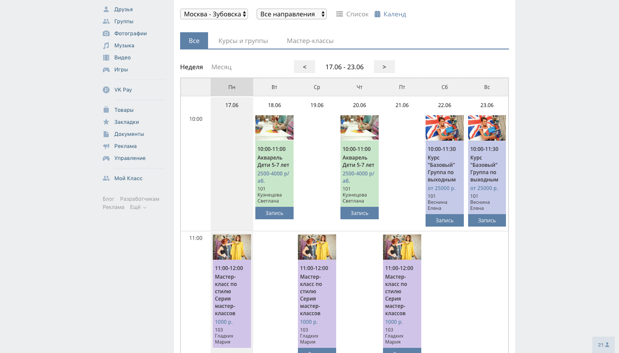Select the Все tab

point(194,40)
